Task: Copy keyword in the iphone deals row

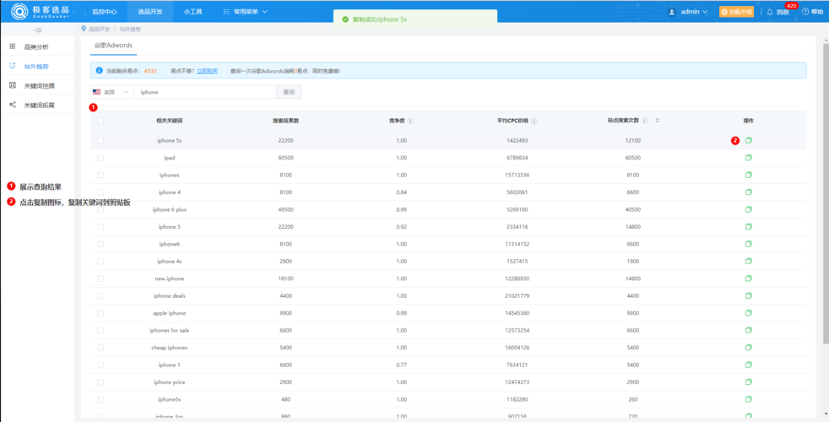Action: (748, 295)
